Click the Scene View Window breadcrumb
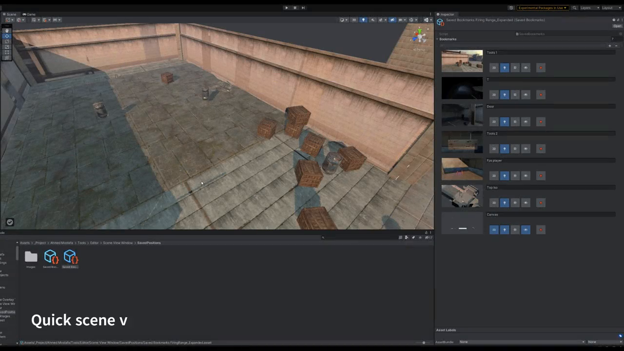The image size is (624, 351). (117, 243)
